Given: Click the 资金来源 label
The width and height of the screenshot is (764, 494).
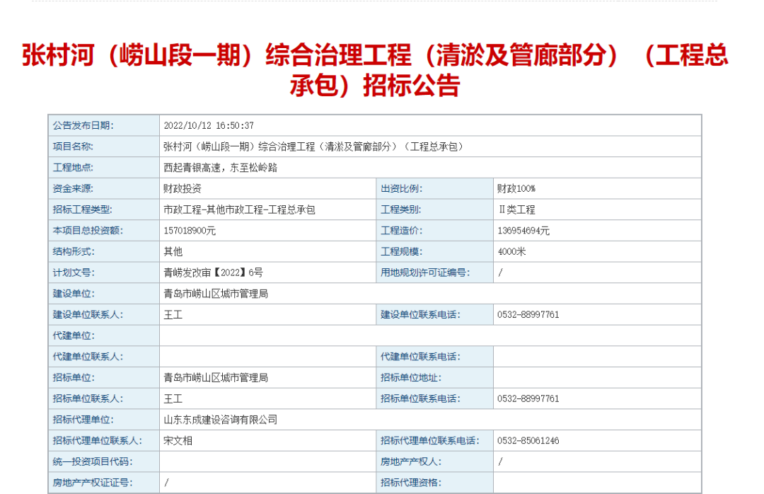Looking at the screenshot, I should click(x=73, y=189).
